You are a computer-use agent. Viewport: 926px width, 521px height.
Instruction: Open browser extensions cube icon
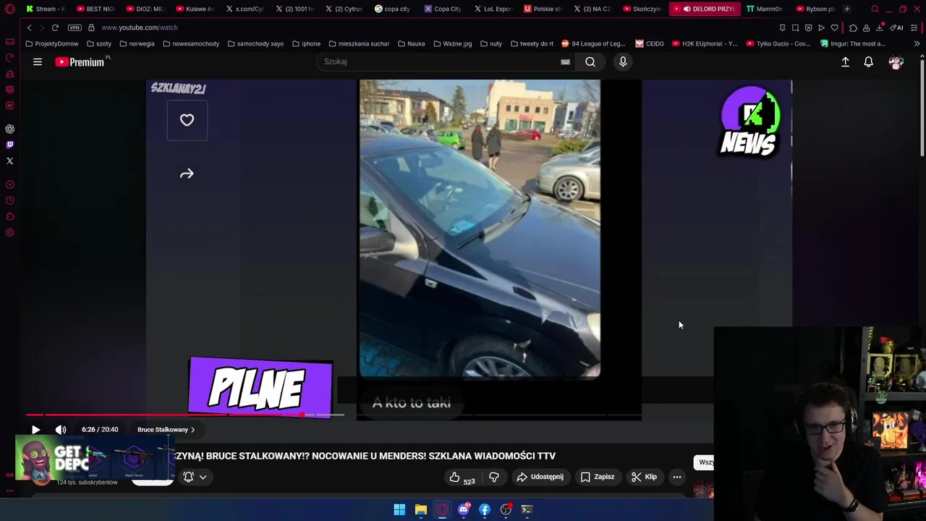pos(853,27)
